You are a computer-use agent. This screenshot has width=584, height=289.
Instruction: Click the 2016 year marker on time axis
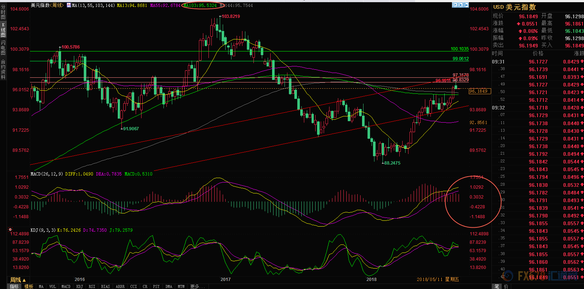click(x=80, y=279)
